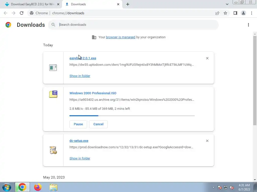Click the Today date heading
Image resolution: width=257 pixels, height=192 pixels.
48,45
